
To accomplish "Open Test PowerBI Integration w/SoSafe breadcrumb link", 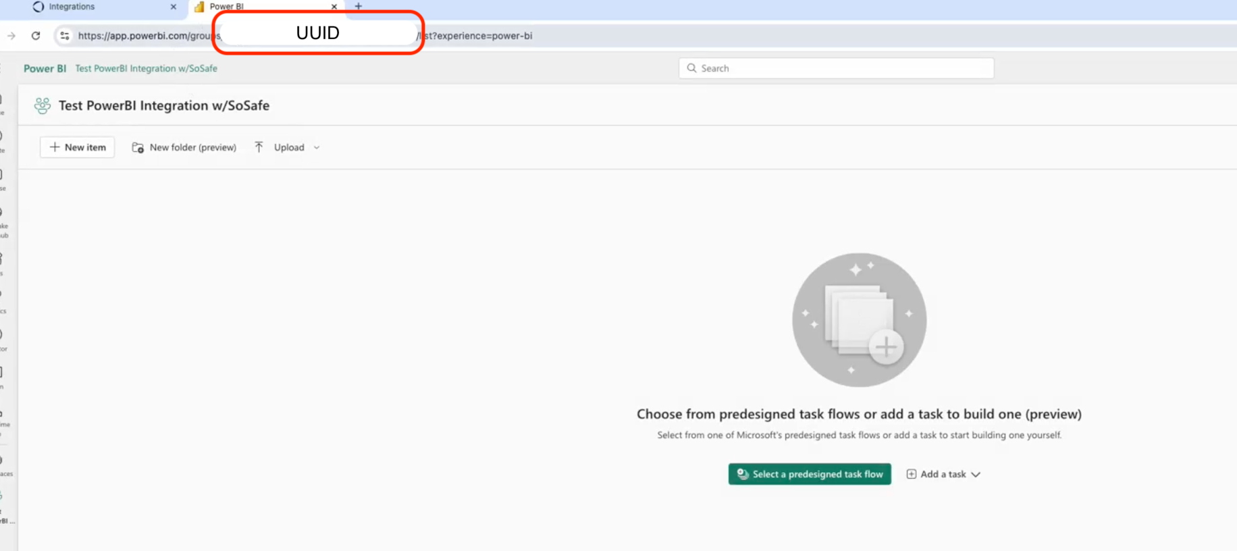I will coord(147,68).
